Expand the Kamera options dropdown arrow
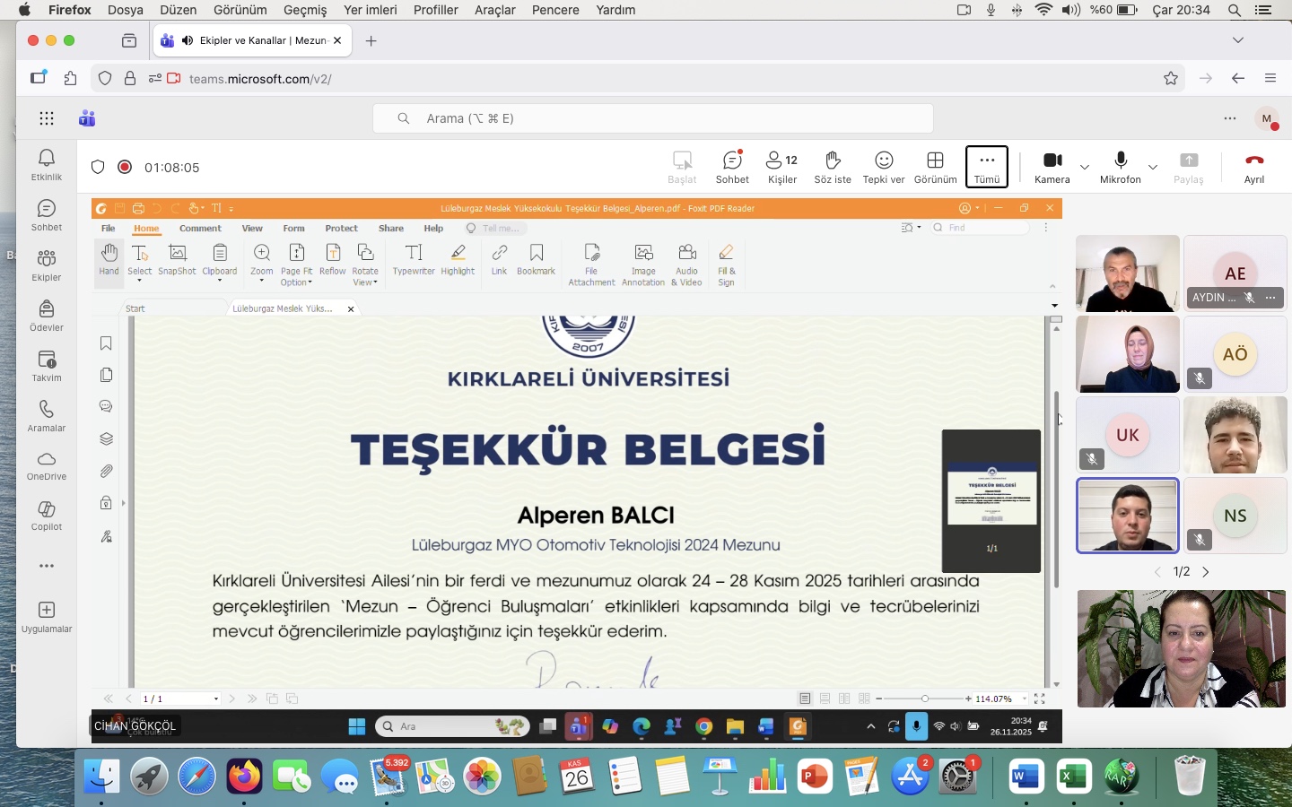This screenshot has height=807, width=1292. (1085, 168)
